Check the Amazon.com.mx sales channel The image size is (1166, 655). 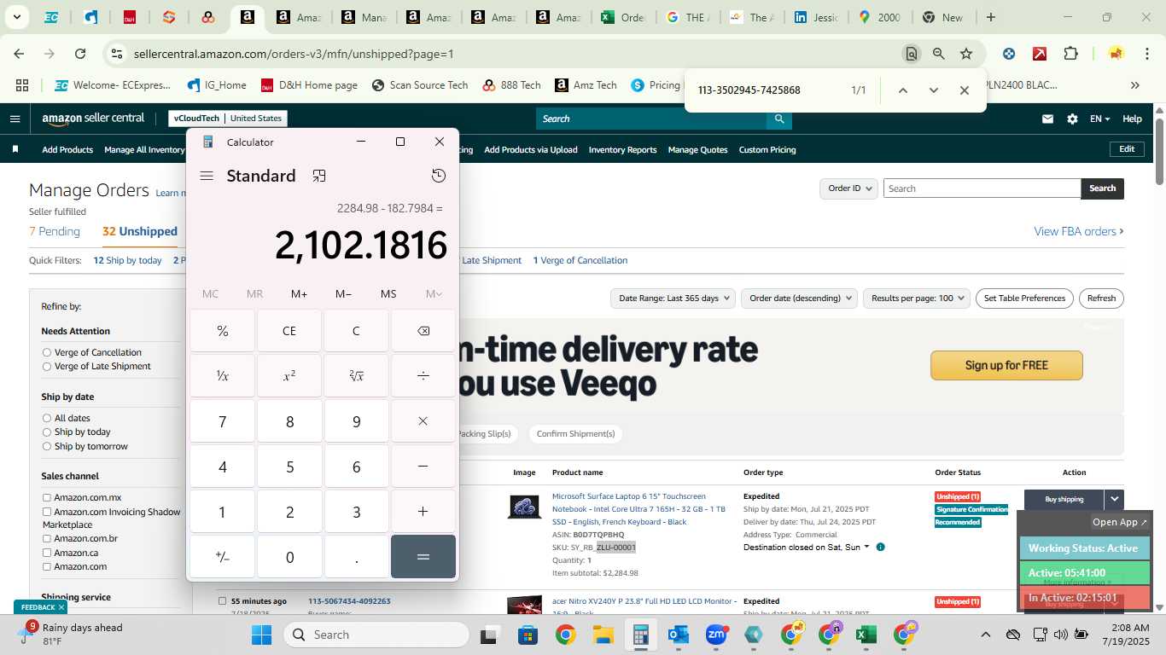47,497
